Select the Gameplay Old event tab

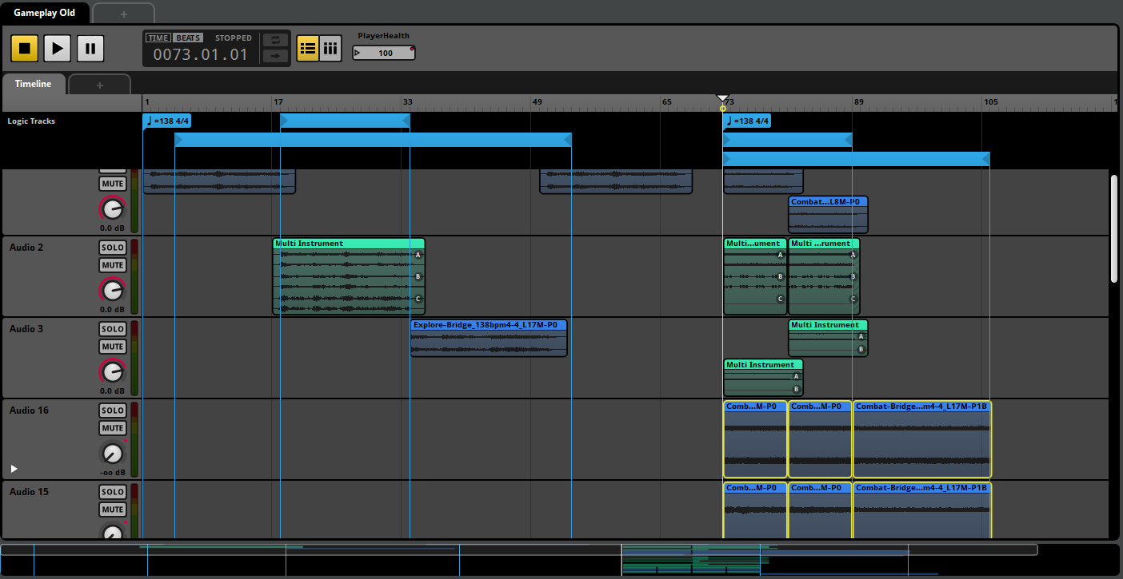pos(45,13)
